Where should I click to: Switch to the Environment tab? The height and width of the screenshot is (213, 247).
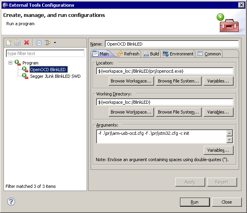point(178,54)
